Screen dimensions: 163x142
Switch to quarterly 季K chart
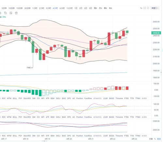coord(106,8)
